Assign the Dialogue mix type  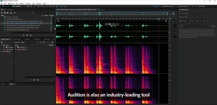[183, 21]
